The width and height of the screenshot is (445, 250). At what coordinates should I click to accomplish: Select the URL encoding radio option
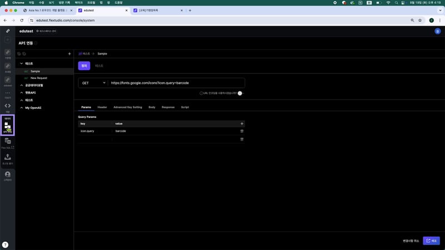click(x=201, y=93)
